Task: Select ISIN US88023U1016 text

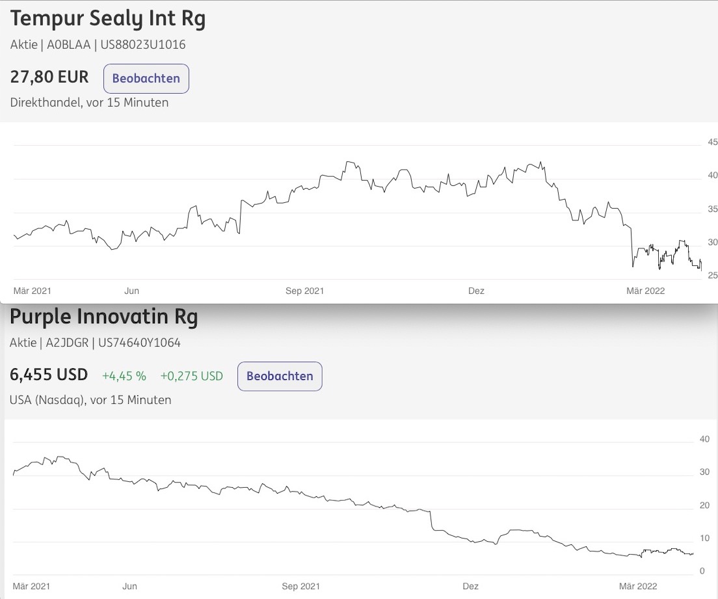Action: pyautogui.click(x=143, y=45)
